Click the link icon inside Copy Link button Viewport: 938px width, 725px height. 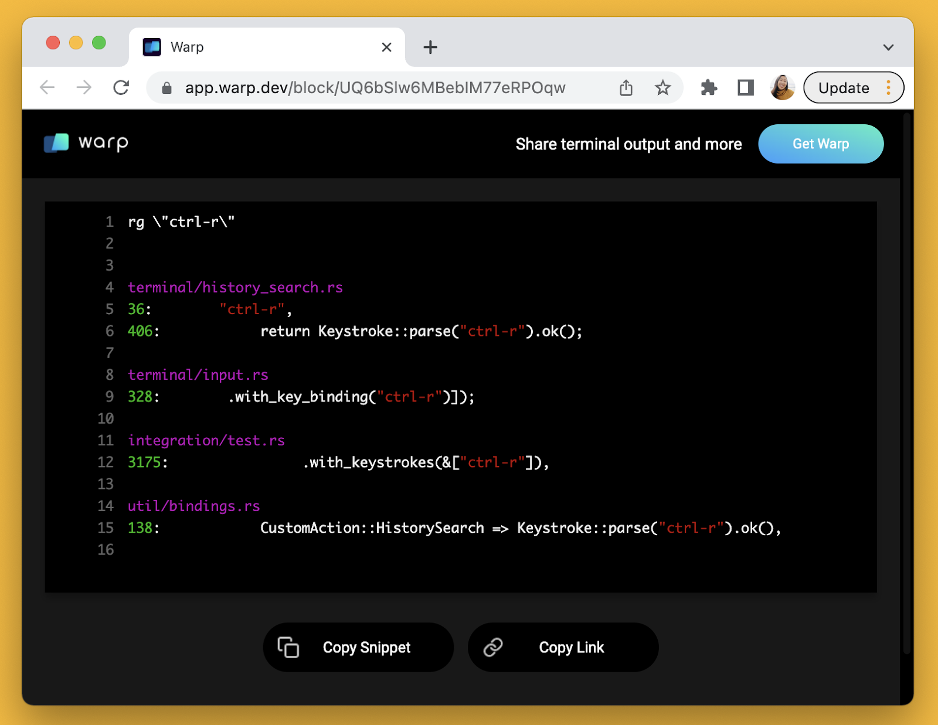(492, 647)
